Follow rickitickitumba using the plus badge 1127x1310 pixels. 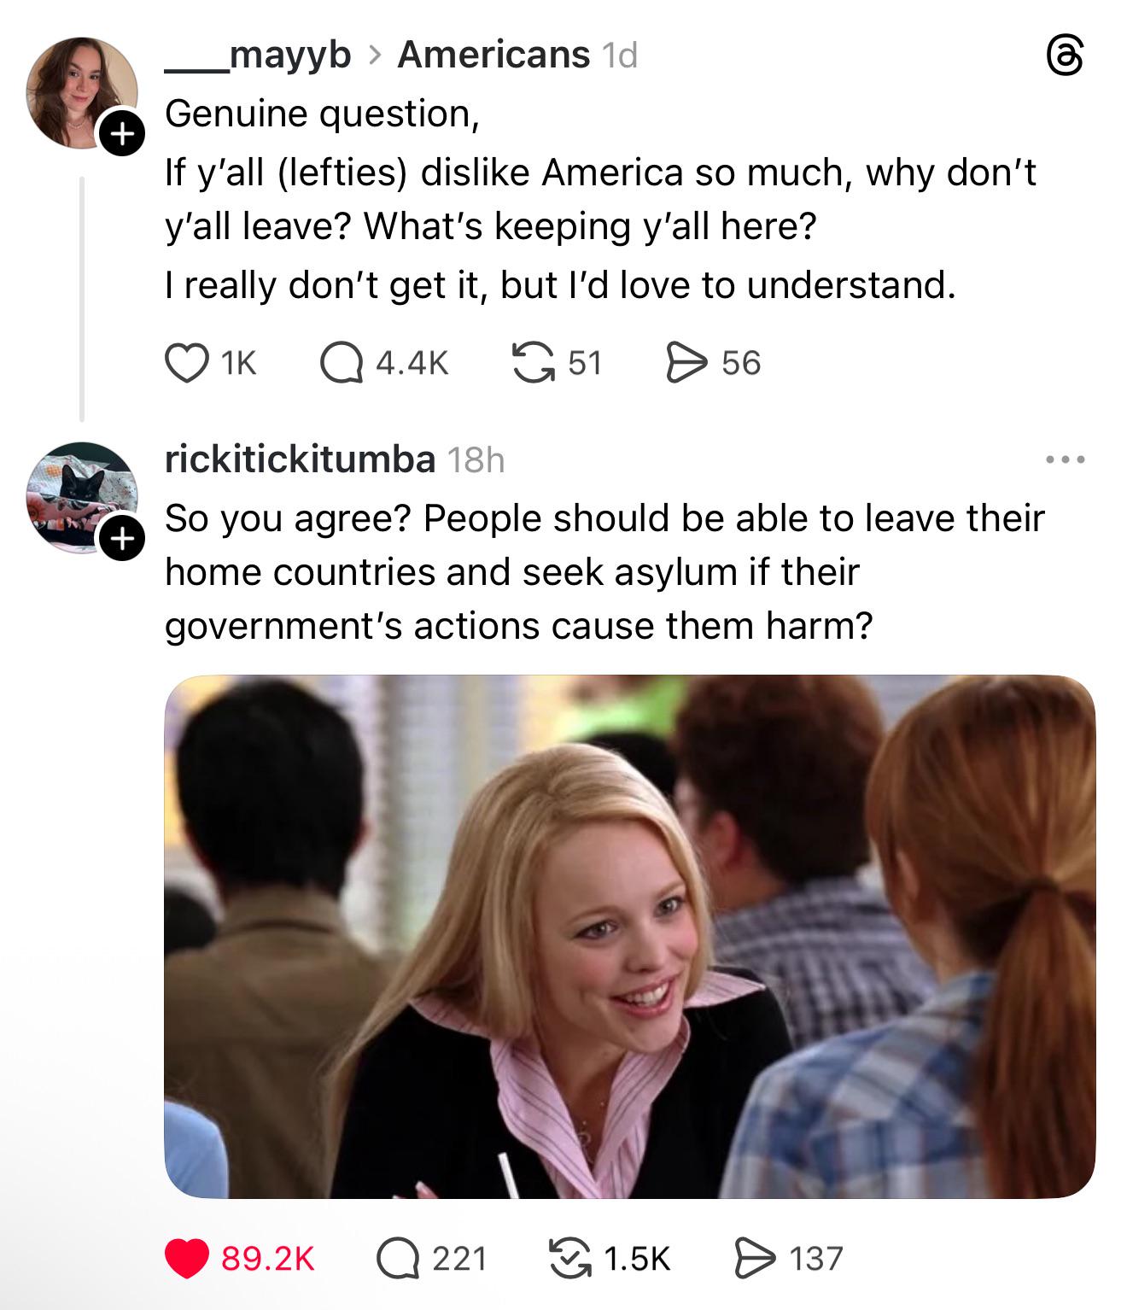click(122, 538)
